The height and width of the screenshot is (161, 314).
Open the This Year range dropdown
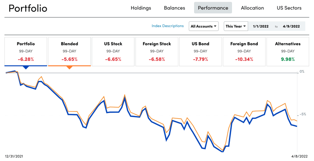pyautogui.click(x=236, y=26)
